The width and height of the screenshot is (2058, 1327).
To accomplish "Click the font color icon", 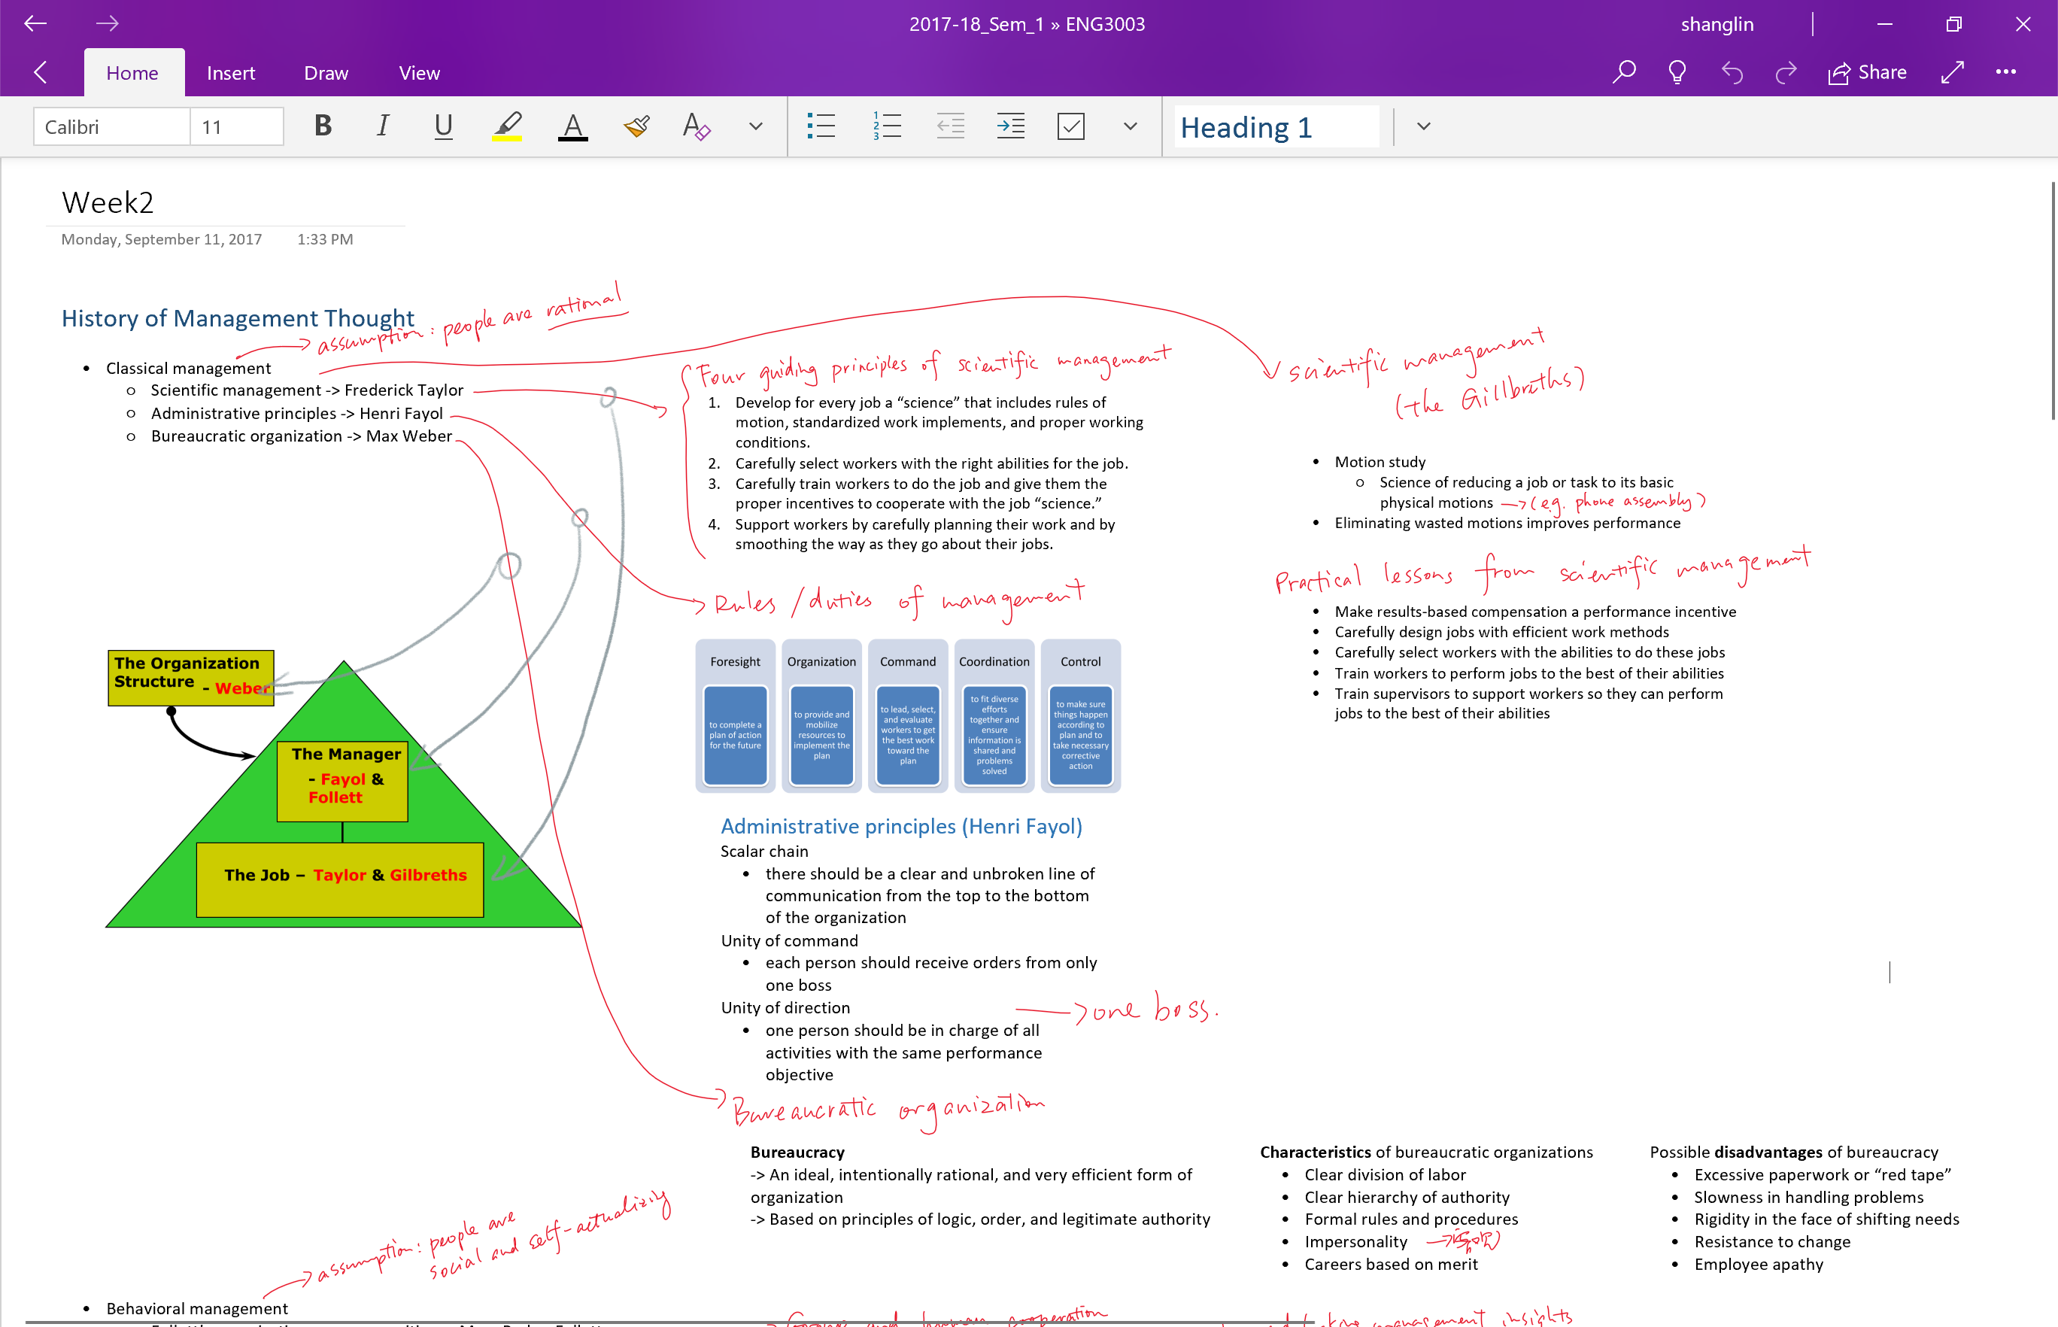I will click(x=572, y=126).
